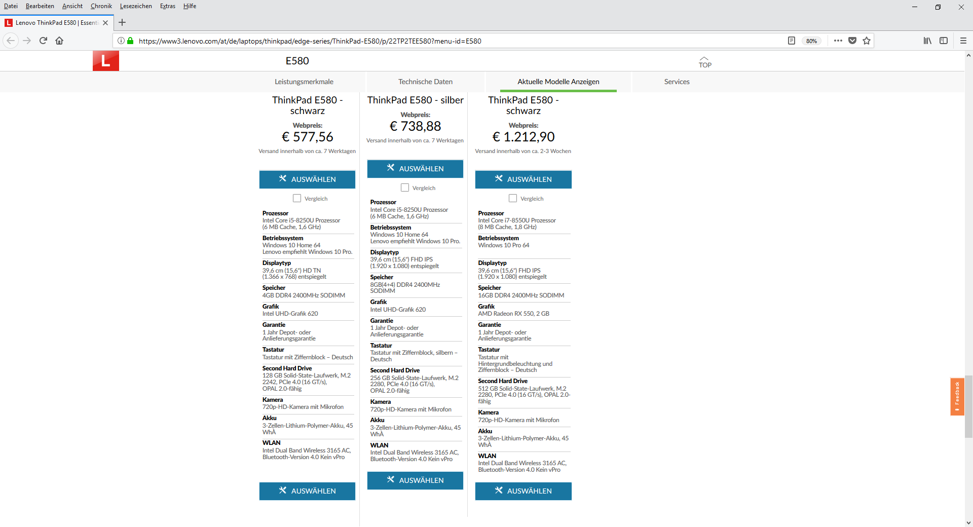Click the address bar URL

pos(310,41)
